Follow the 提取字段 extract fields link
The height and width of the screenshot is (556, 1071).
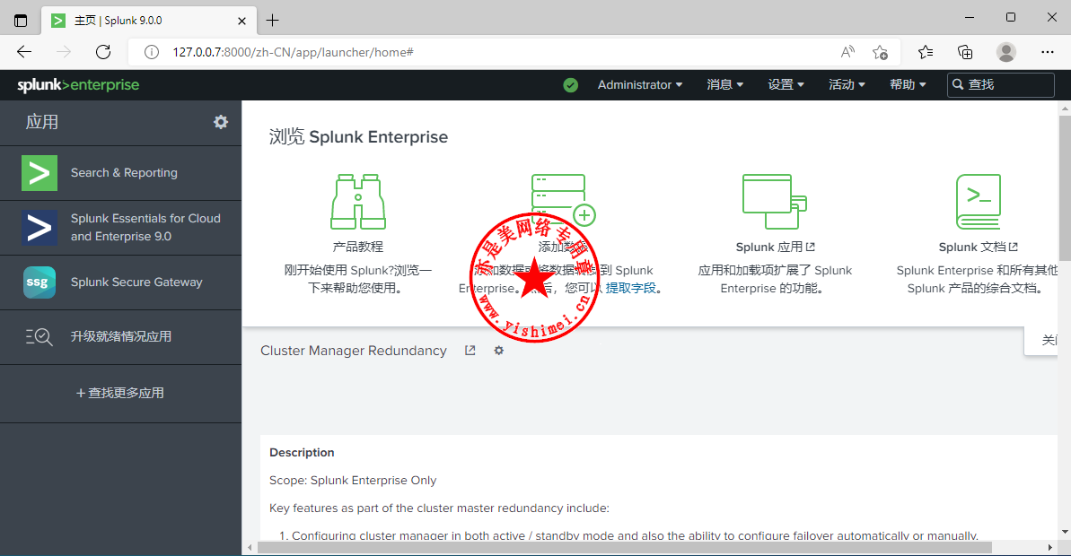(x=630, y=288)
